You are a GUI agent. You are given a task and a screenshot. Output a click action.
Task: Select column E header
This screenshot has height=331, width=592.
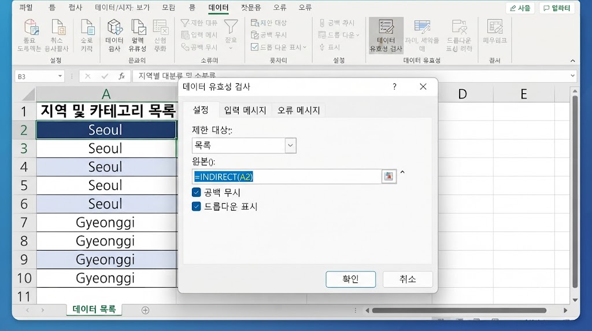coord(524,94)
